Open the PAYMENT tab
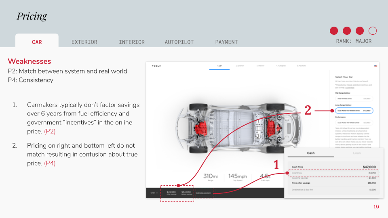Screen dimensions: 388x218 (x=226, y=42)
